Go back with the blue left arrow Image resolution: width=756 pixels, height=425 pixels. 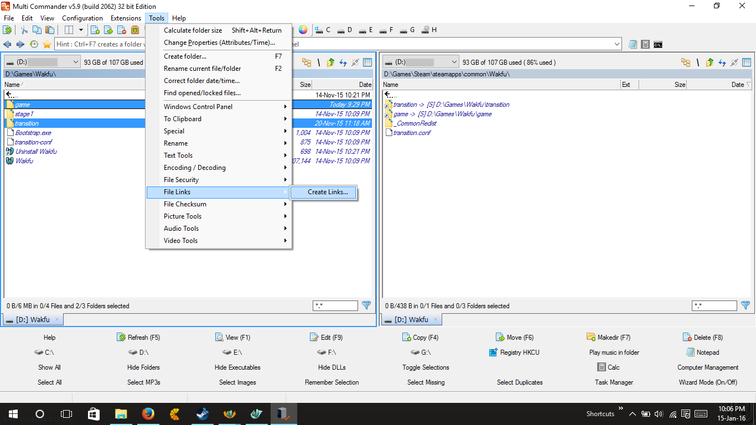(8, 44)
